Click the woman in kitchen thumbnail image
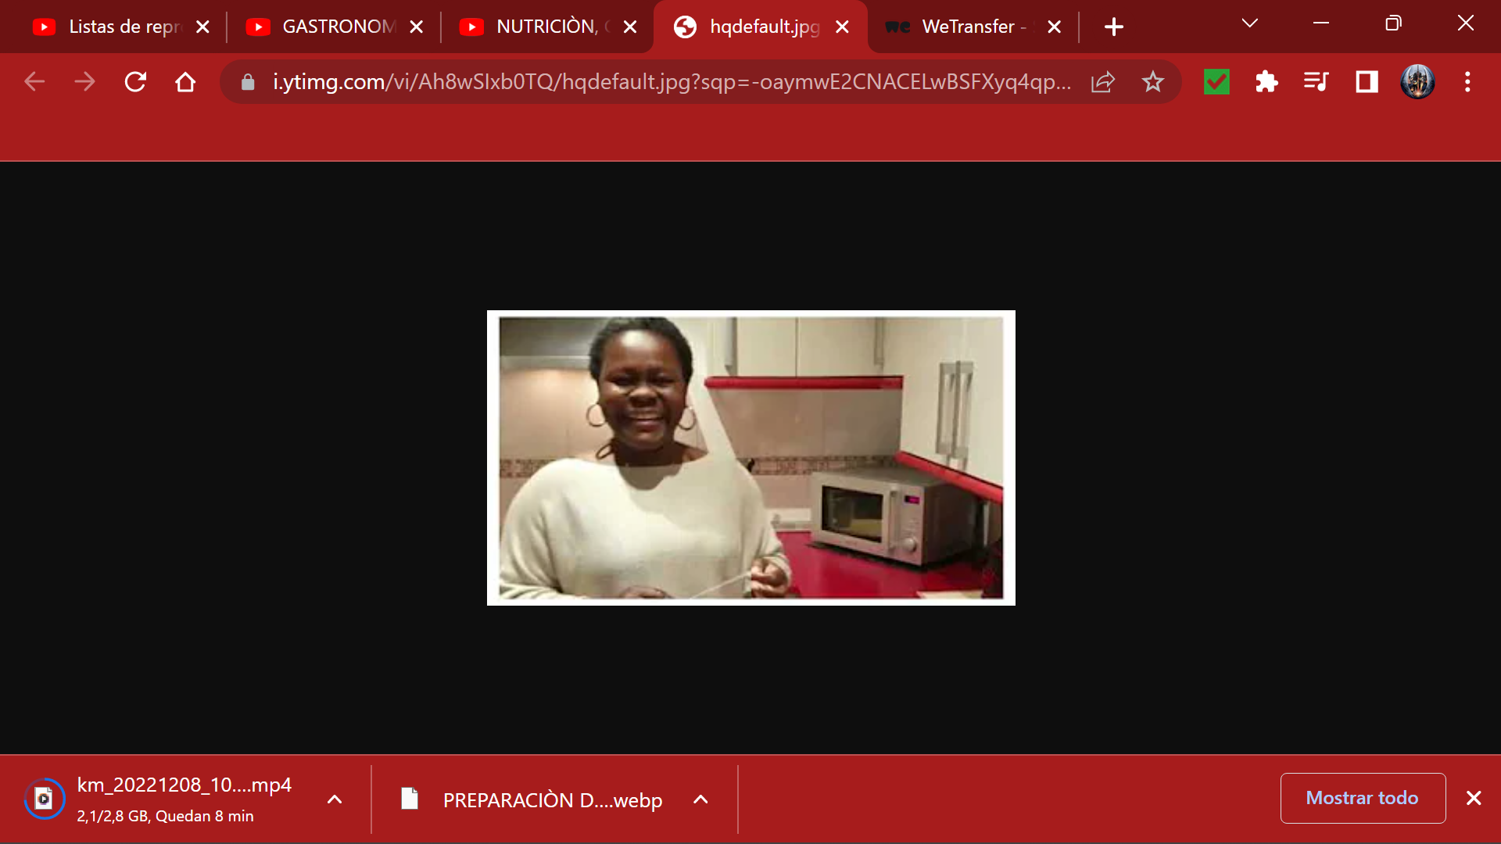The height and width of the screenshot is (844, 1501). click(750, 458)
